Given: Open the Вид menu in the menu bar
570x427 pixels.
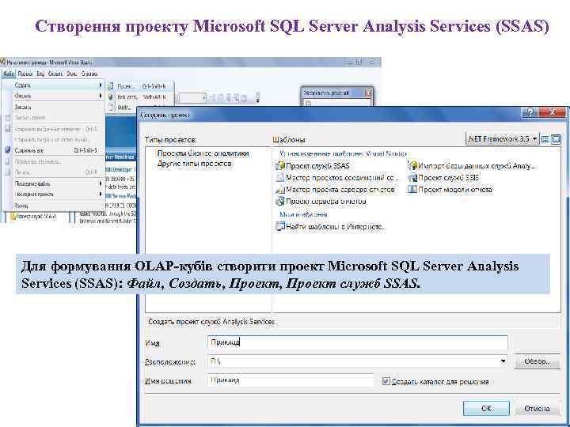Looking at the screenshot, I should pos(40,74).
